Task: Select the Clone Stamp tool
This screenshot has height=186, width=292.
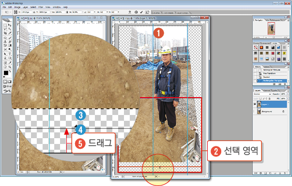Action: (5, 42)
